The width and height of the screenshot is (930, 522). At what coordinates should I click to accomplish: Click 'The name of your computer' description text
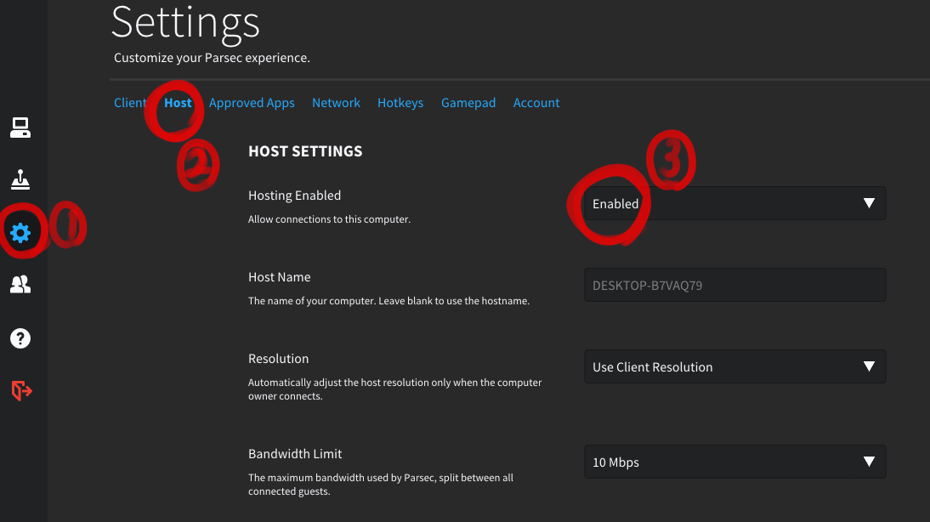point(388,301)
